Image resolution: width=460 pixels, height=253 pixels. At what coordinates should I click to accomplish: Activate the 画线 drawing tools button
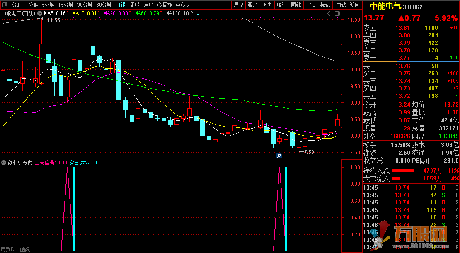[296, 5]
